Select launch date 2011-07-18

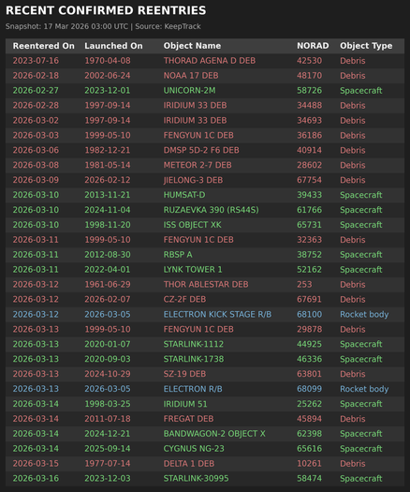click(x=108, y=419)
